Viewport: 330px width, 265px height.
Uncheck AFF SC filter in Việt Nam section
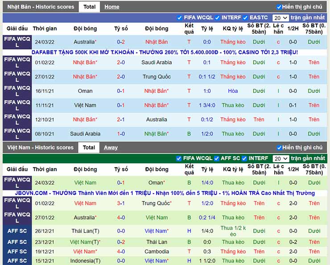point(216,158)
